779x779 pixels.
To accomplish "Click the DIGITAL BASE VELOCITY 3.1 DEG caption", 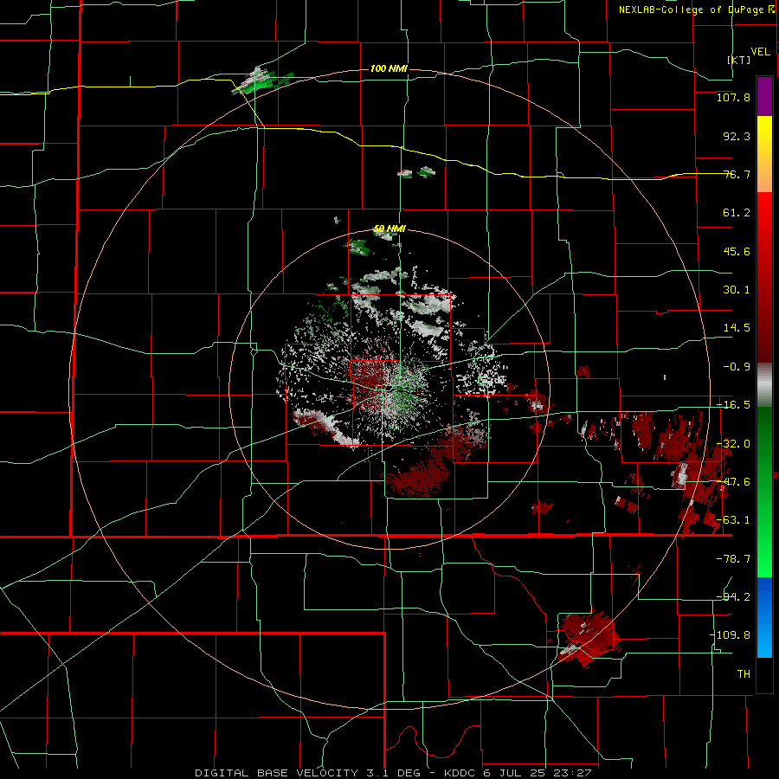I will (307, 773).
